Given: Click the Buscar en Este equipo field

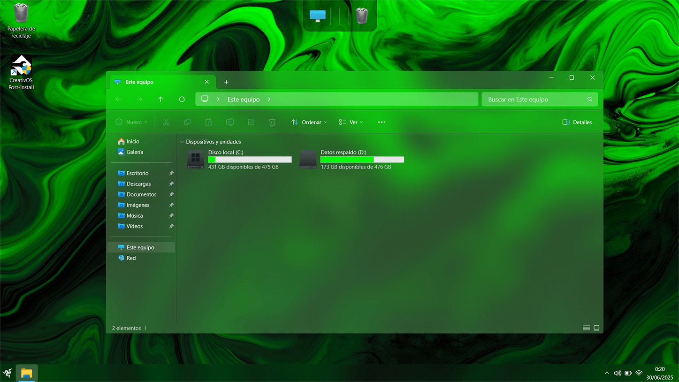Looking at the screenshot, I should (534, 99).
